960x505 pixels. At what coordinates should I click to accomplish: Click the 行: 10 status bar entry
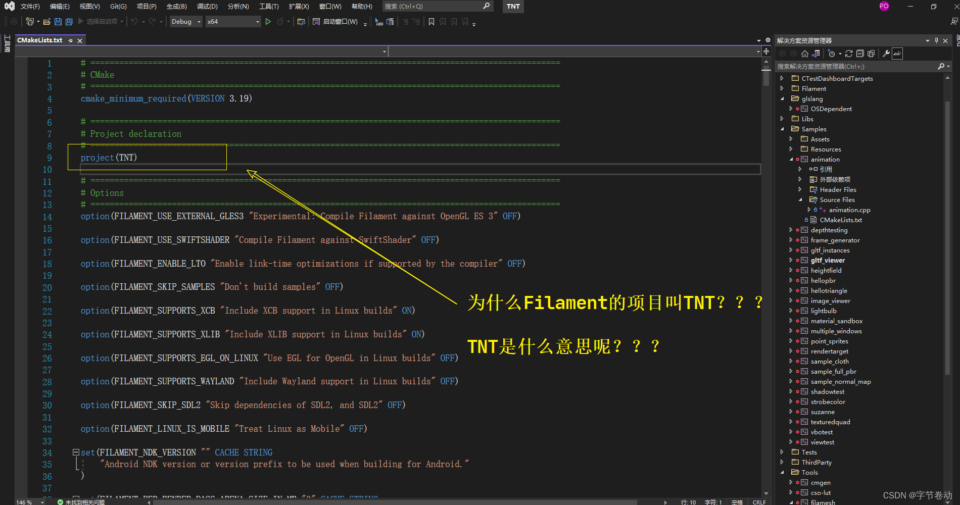tap(688, 502)
